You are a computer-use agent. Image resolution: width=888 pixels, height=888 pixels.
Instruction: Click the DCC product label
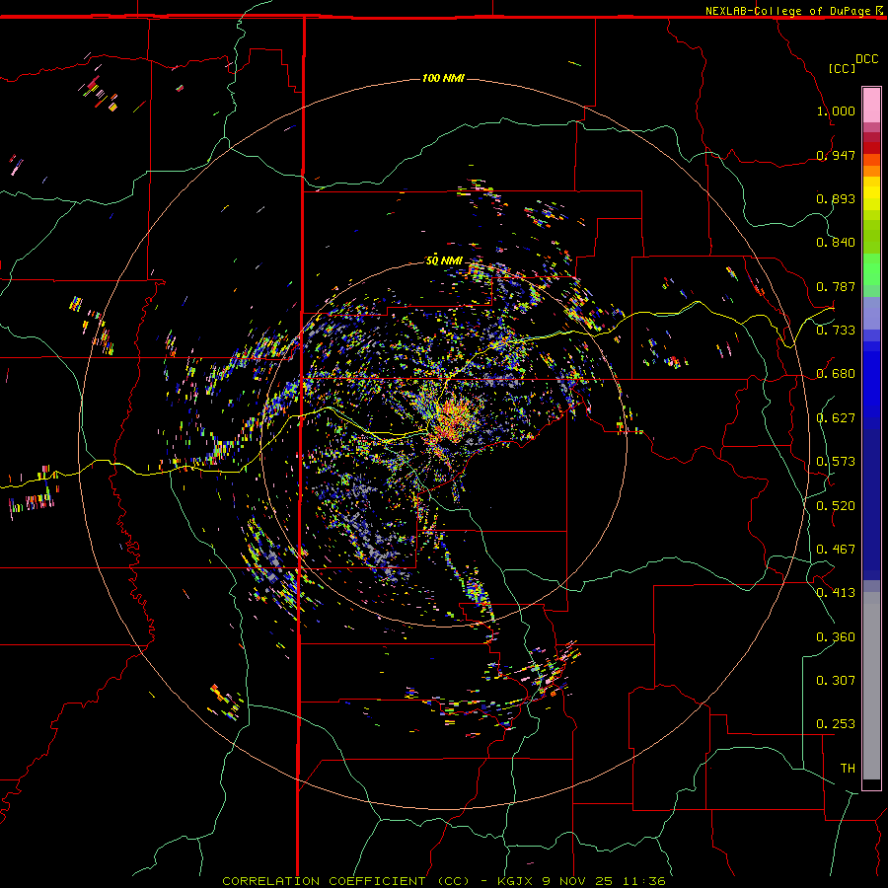pos(866,59)
